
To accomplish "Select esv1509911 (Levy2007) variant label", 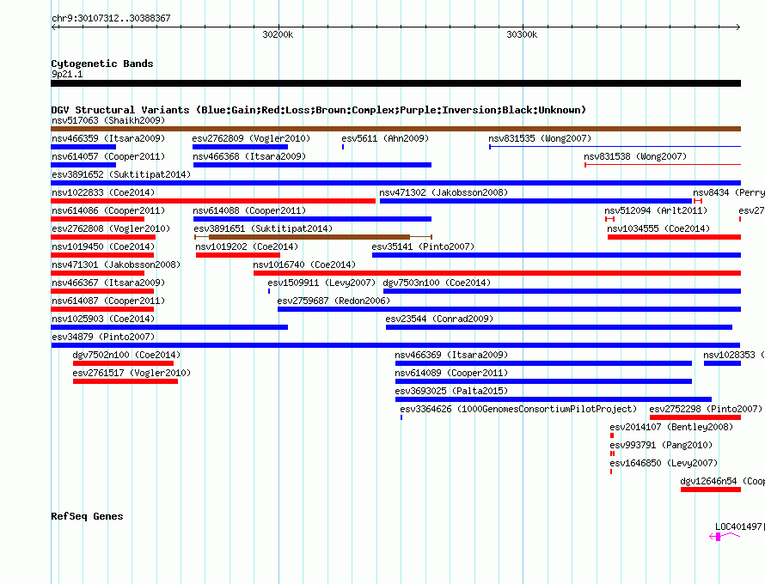I will tap(321, 283).
